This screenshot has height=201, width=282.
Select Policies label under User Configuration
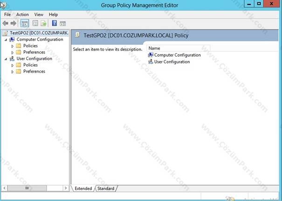[30, 65]
